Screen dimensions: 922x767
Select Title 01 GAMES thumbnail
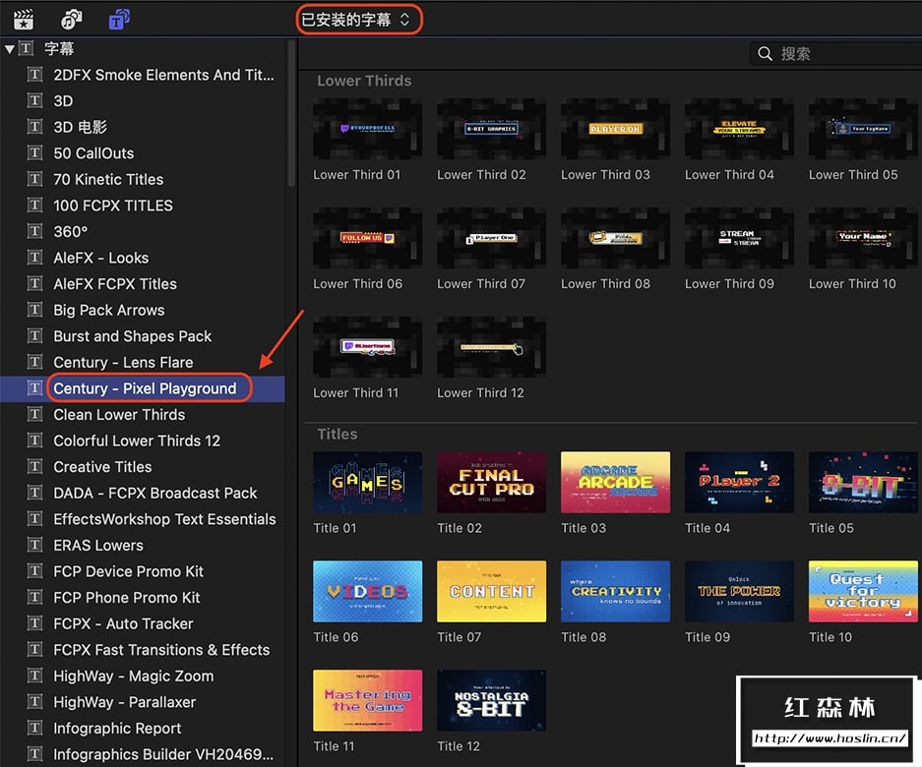coord(367,482)
